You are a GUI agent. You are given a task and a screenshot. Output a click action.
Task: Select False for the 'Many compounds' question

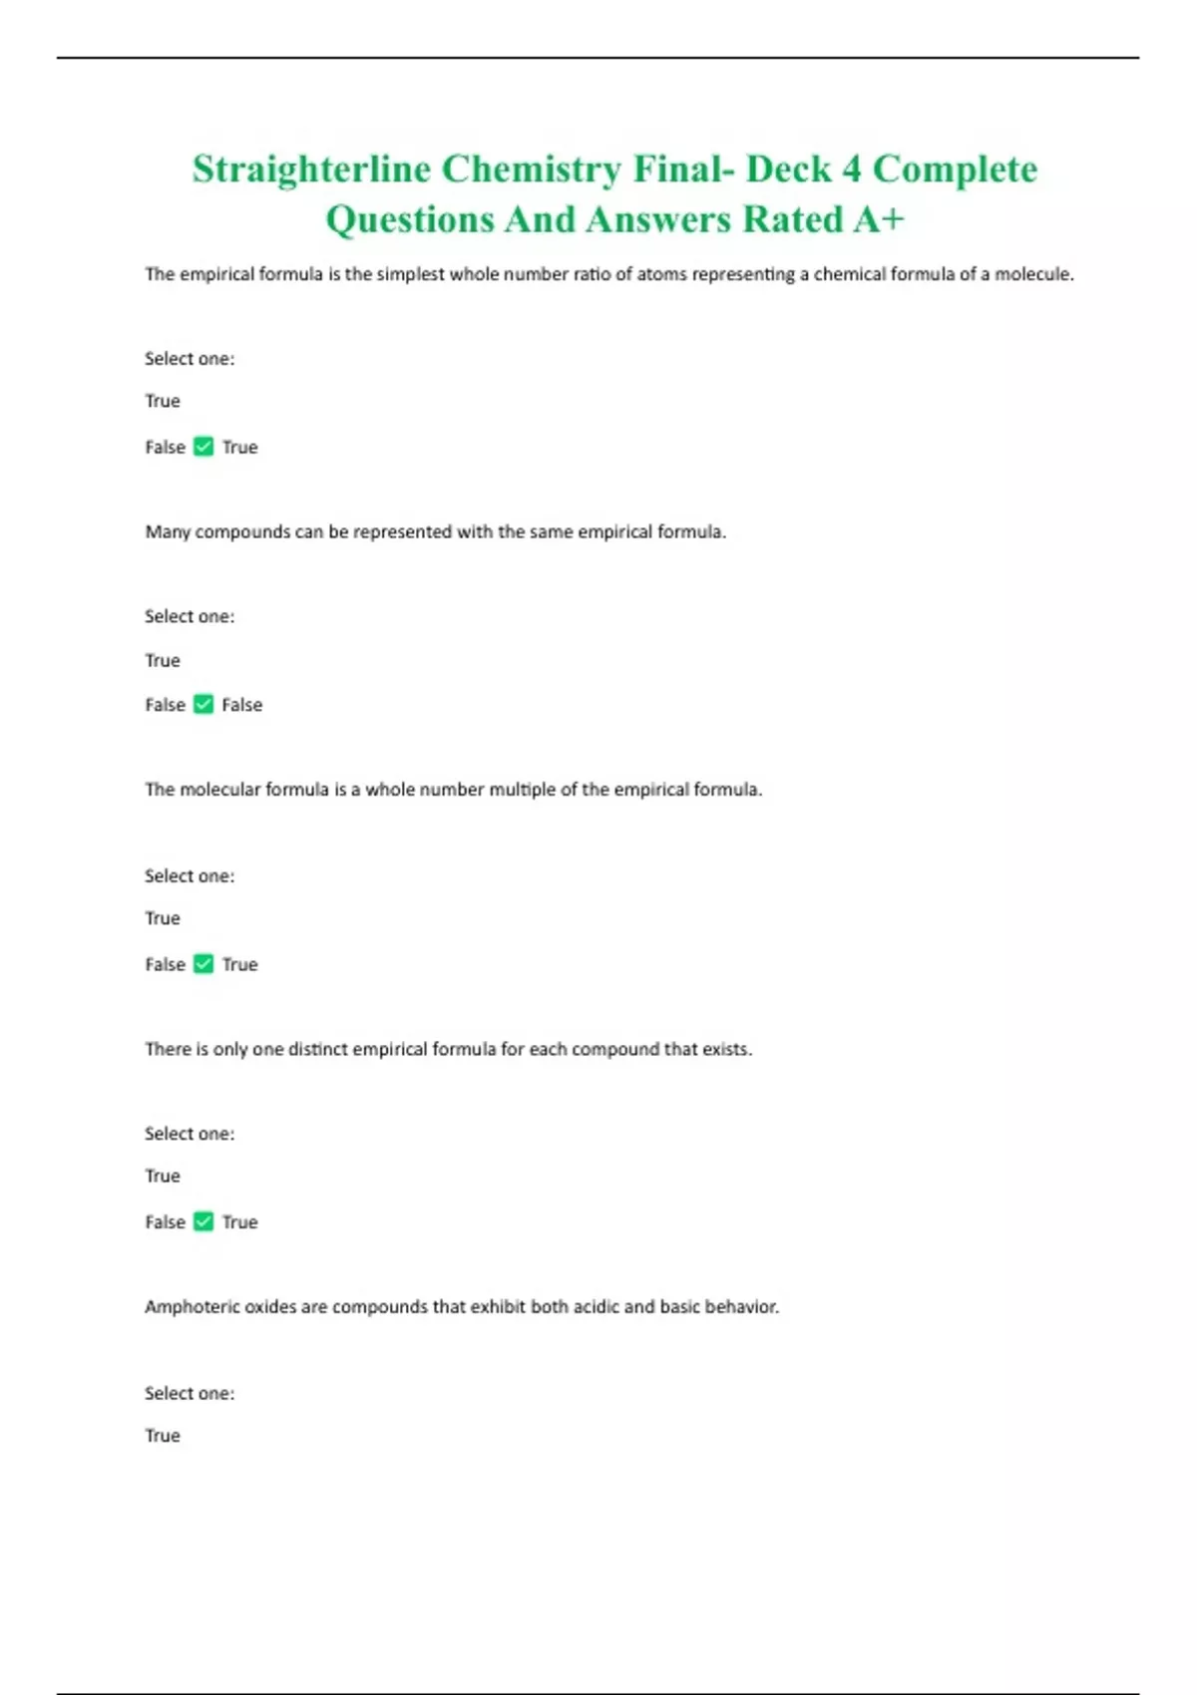point(165,705)
